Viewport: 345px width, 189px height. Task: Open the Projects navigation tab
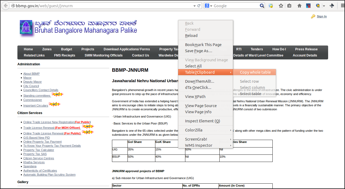click(88, 49)
